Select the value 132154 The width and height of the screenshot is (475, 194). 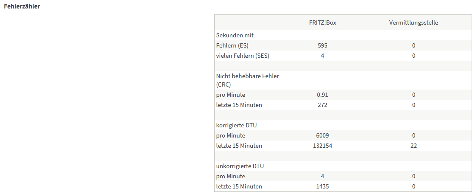coord(322,146)
